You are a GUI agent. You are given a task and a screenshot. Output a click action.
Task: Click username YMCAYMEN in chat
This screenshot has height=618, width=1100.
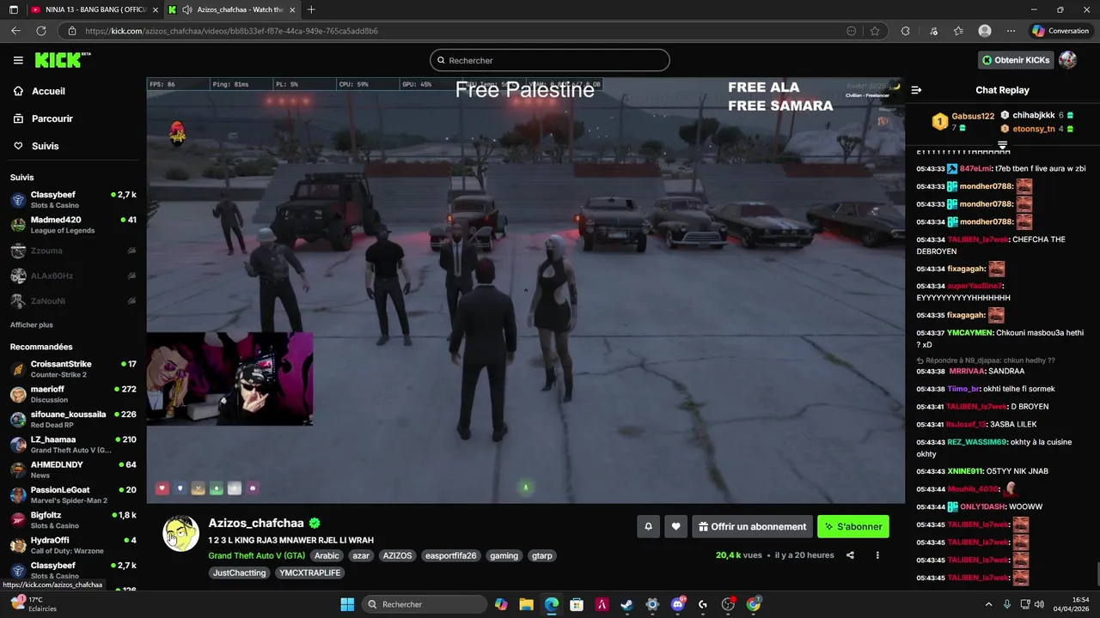coord(971,333)
